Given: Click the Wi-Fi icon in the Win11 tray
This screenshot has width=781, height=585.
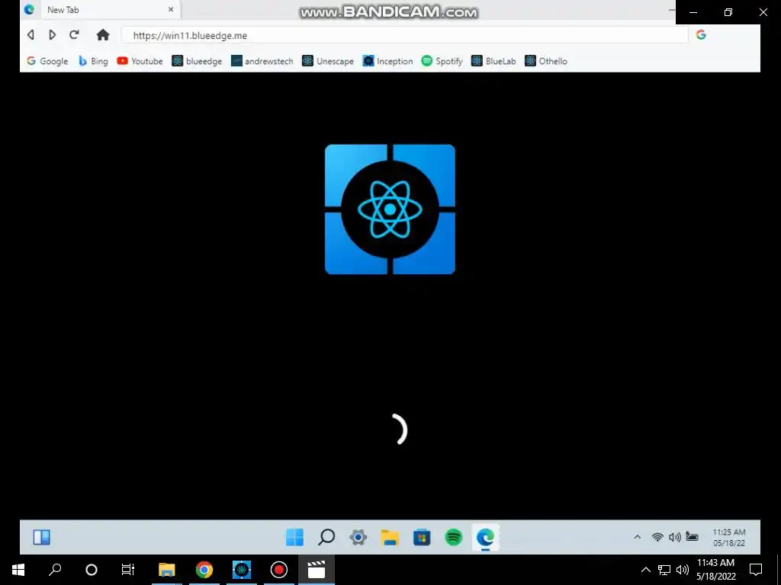Looking at the screenshot, I should [657, 537].
